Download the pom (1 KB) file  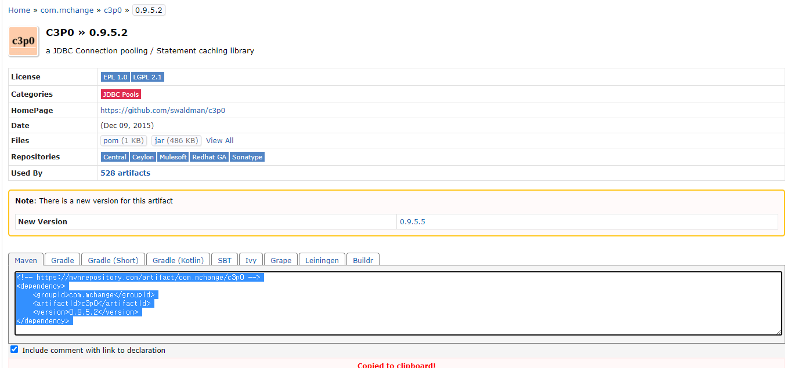coord(124,140)
